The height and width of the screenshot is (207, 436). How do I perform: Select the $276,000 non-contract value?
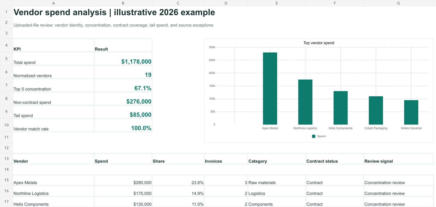[123, 99]
